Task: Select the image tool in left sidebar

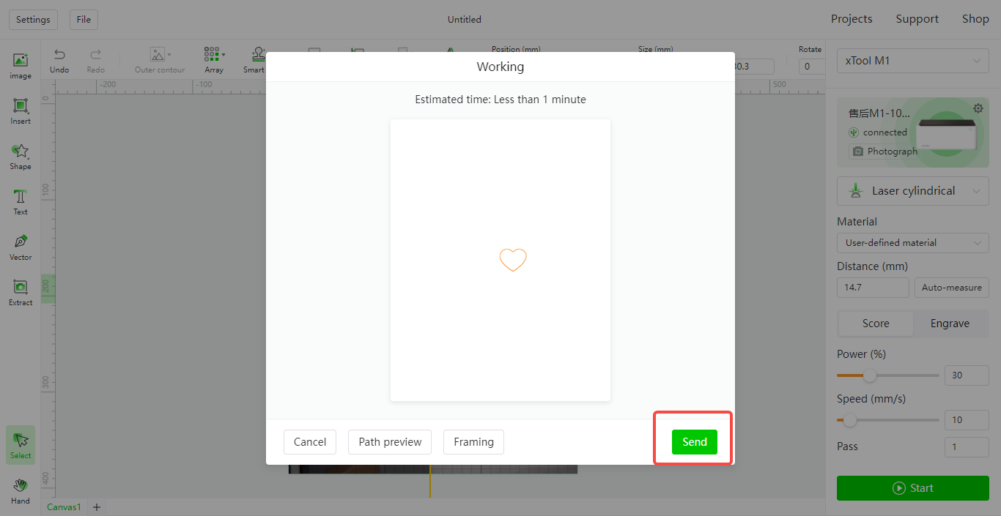Action: [x=21, y=65]
